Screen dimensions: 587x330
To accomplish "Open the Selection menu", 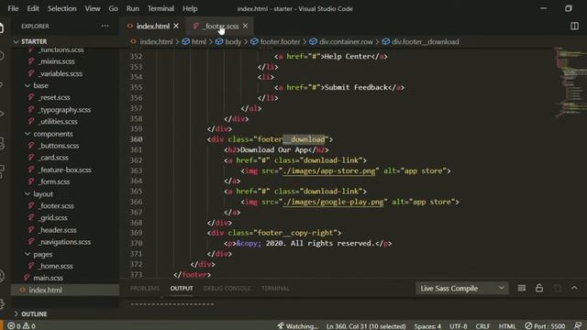I will [61, 8].
